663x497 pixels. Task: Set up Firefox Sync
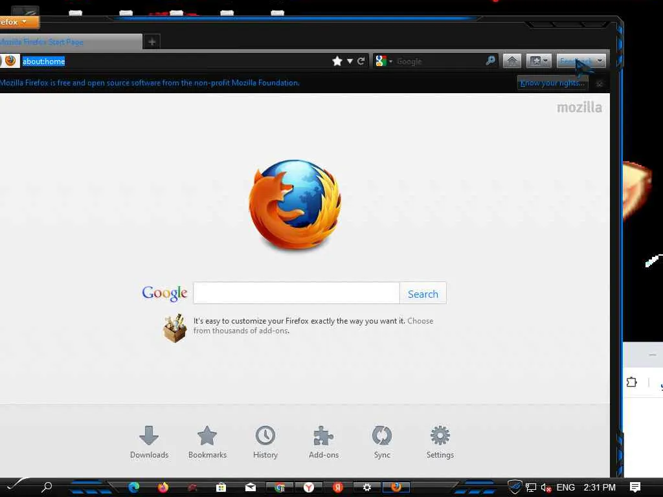[x=382, y=442]
